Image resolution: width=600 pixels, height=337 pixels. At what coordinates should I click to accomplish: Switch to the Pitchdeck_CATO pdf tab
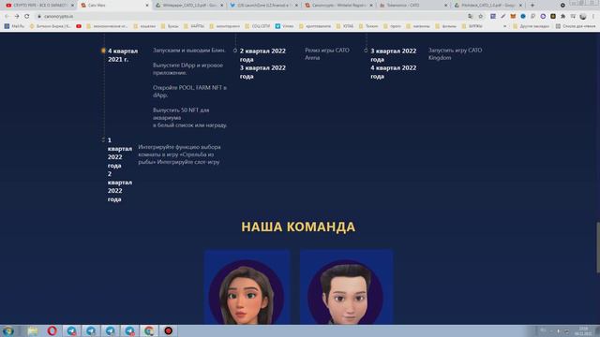tap(487, 6)
